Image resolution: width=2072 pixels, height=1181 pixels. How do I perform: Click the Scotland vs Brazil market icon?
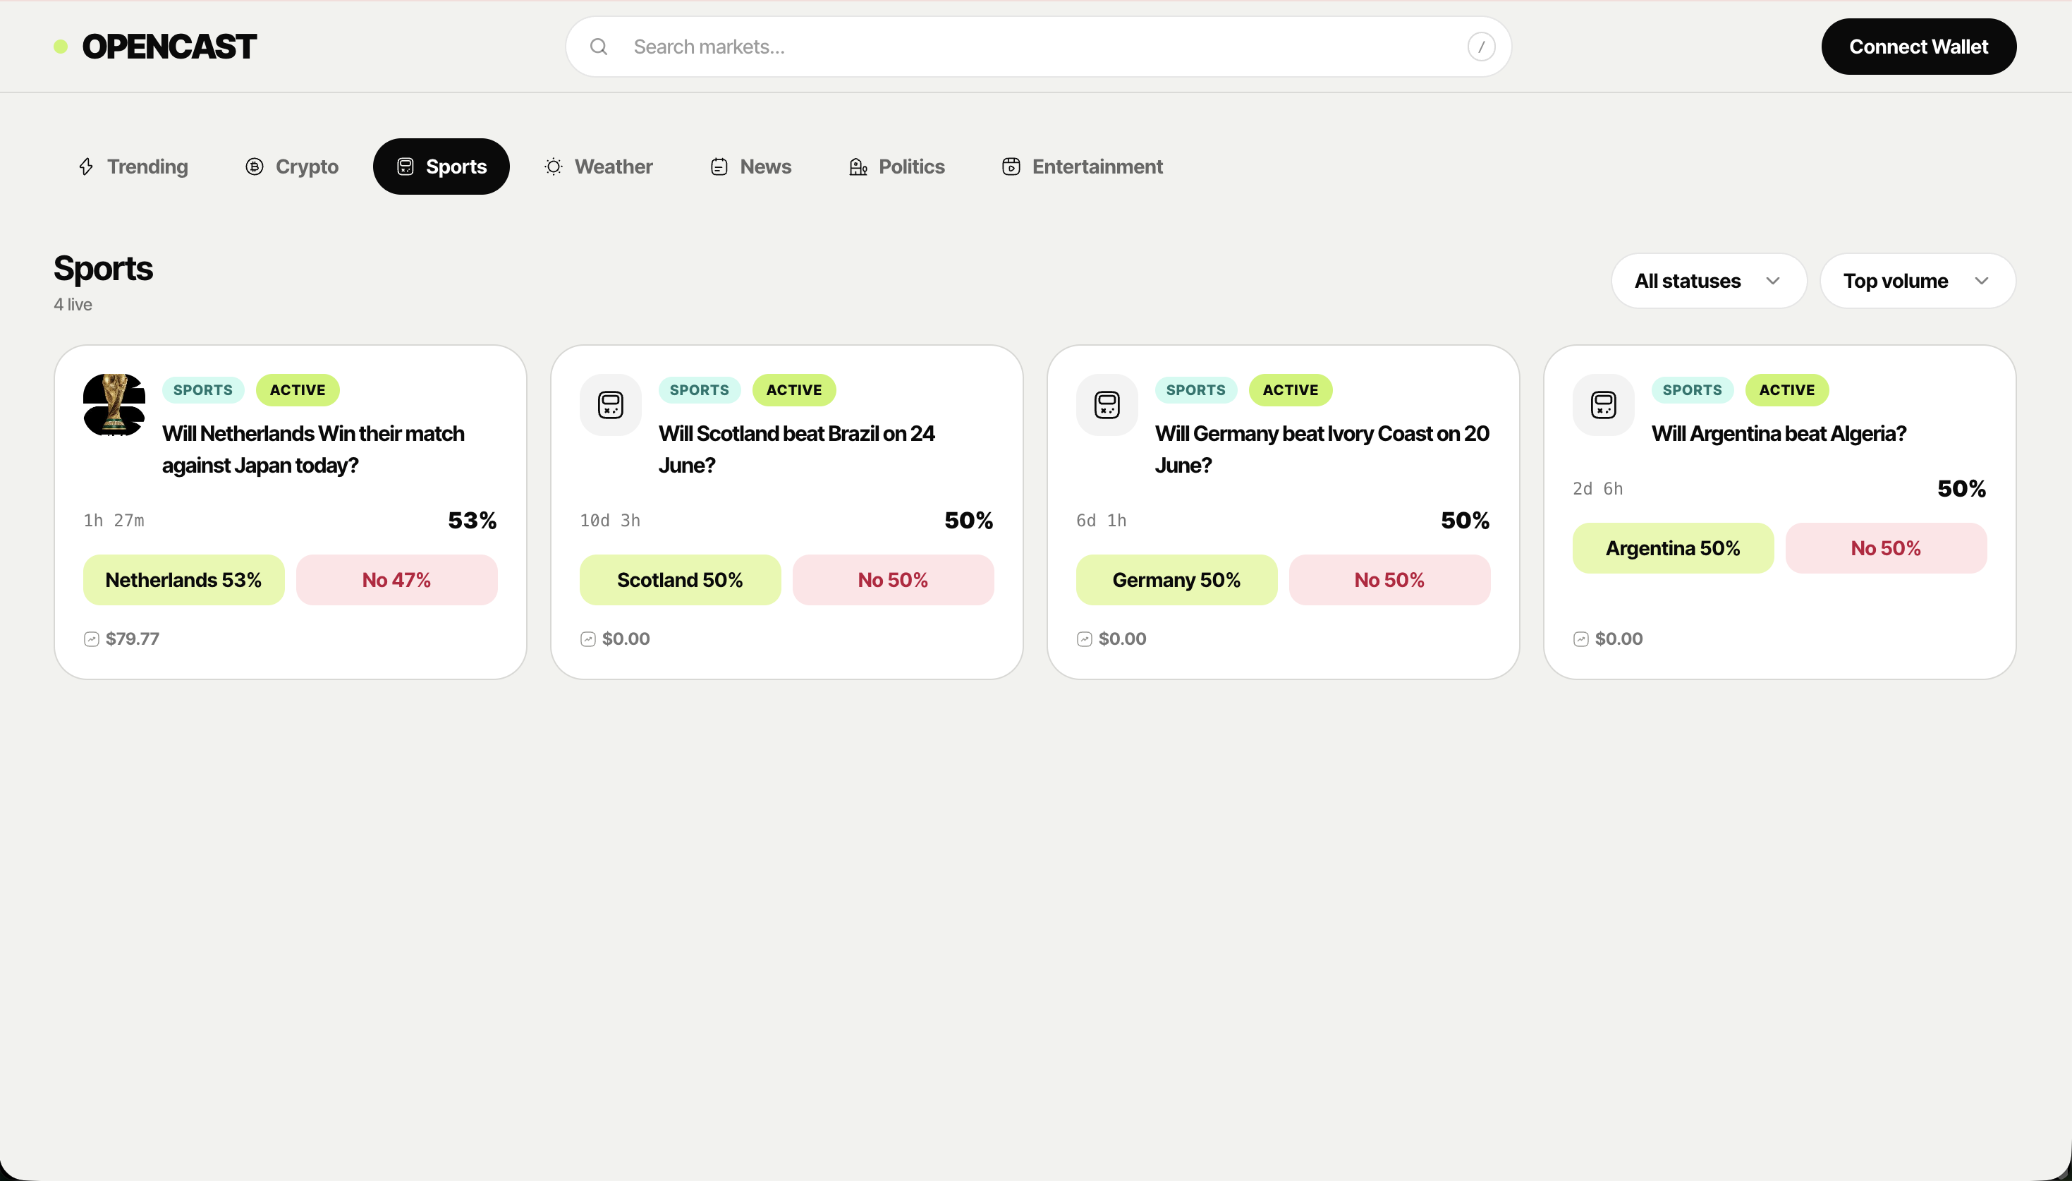tap(611, 405)
